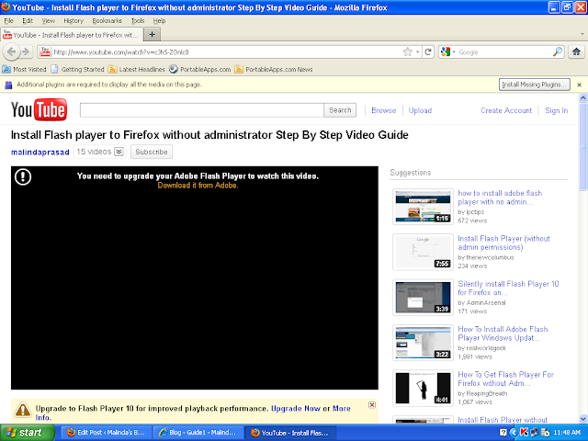Click the page scrollbar down arrow
This screenshot has height=441, width=588.
[582, 419]
